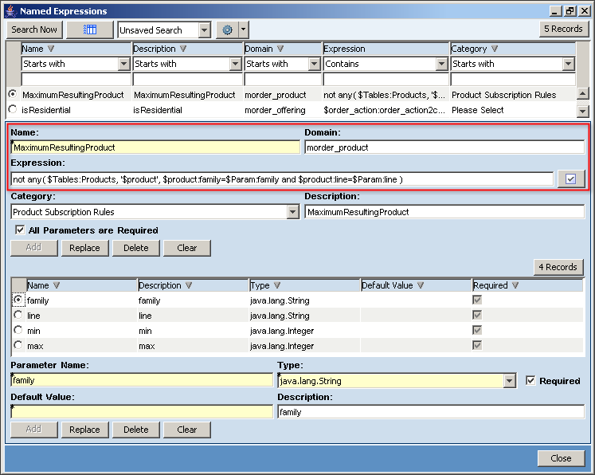Uncheck the Required checkbox beside Type
The height and width of the screenshot is (475, 595).
click(530, 381)
